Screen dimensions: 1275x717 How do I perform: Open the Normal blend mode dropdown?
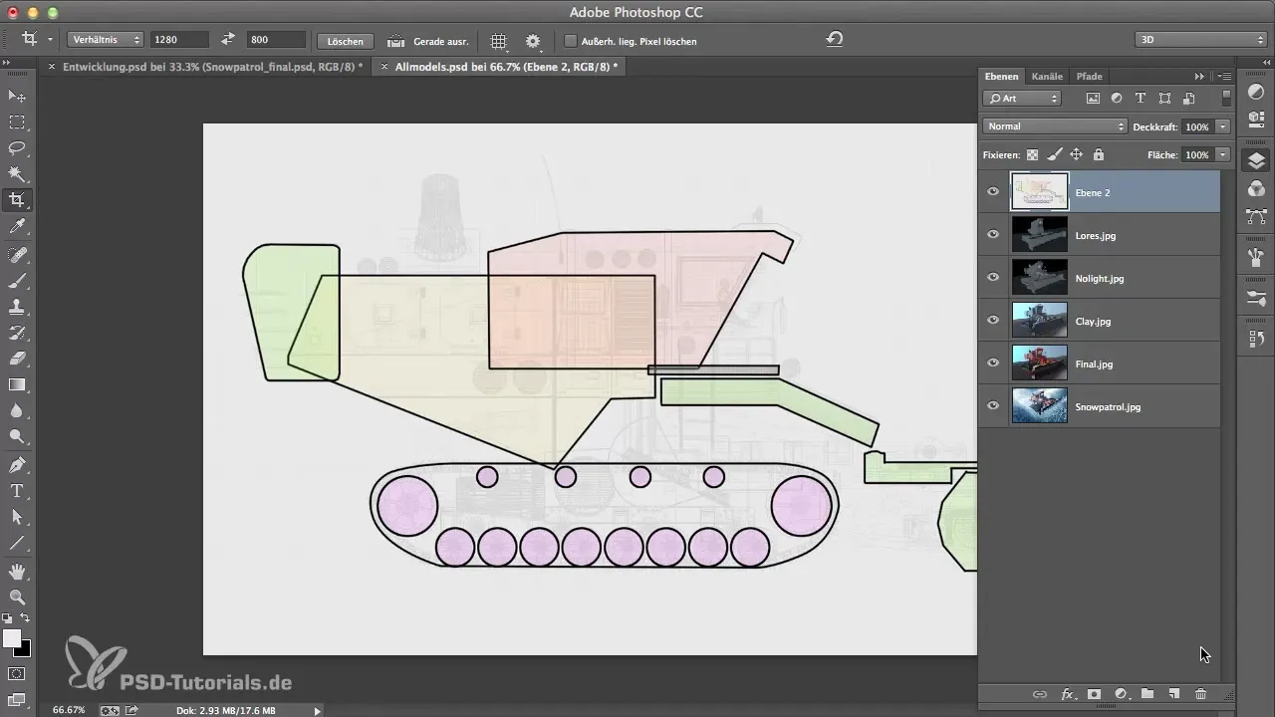[x=1054, y=126]
